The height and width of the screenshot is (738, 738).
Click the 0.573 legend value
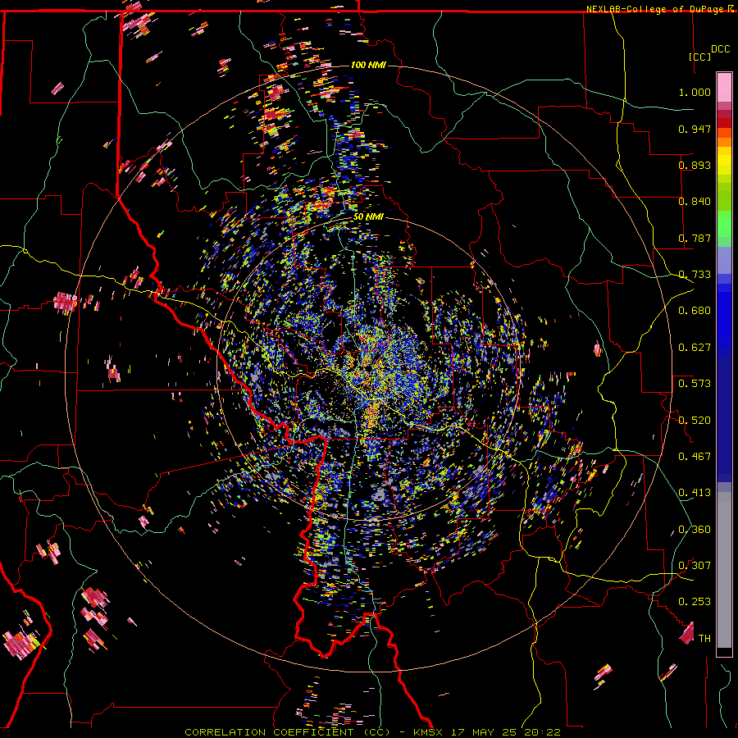coord(695,384)
